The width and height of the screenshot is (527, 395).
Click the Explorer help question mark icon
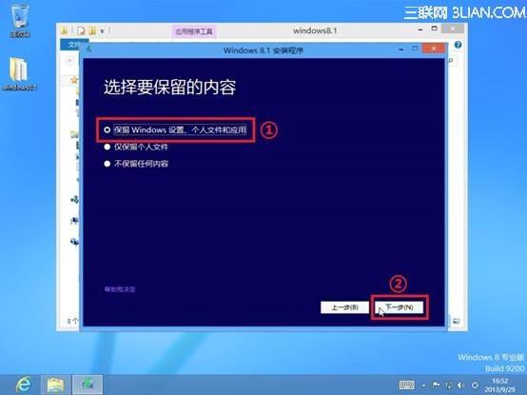click(458, 45)
